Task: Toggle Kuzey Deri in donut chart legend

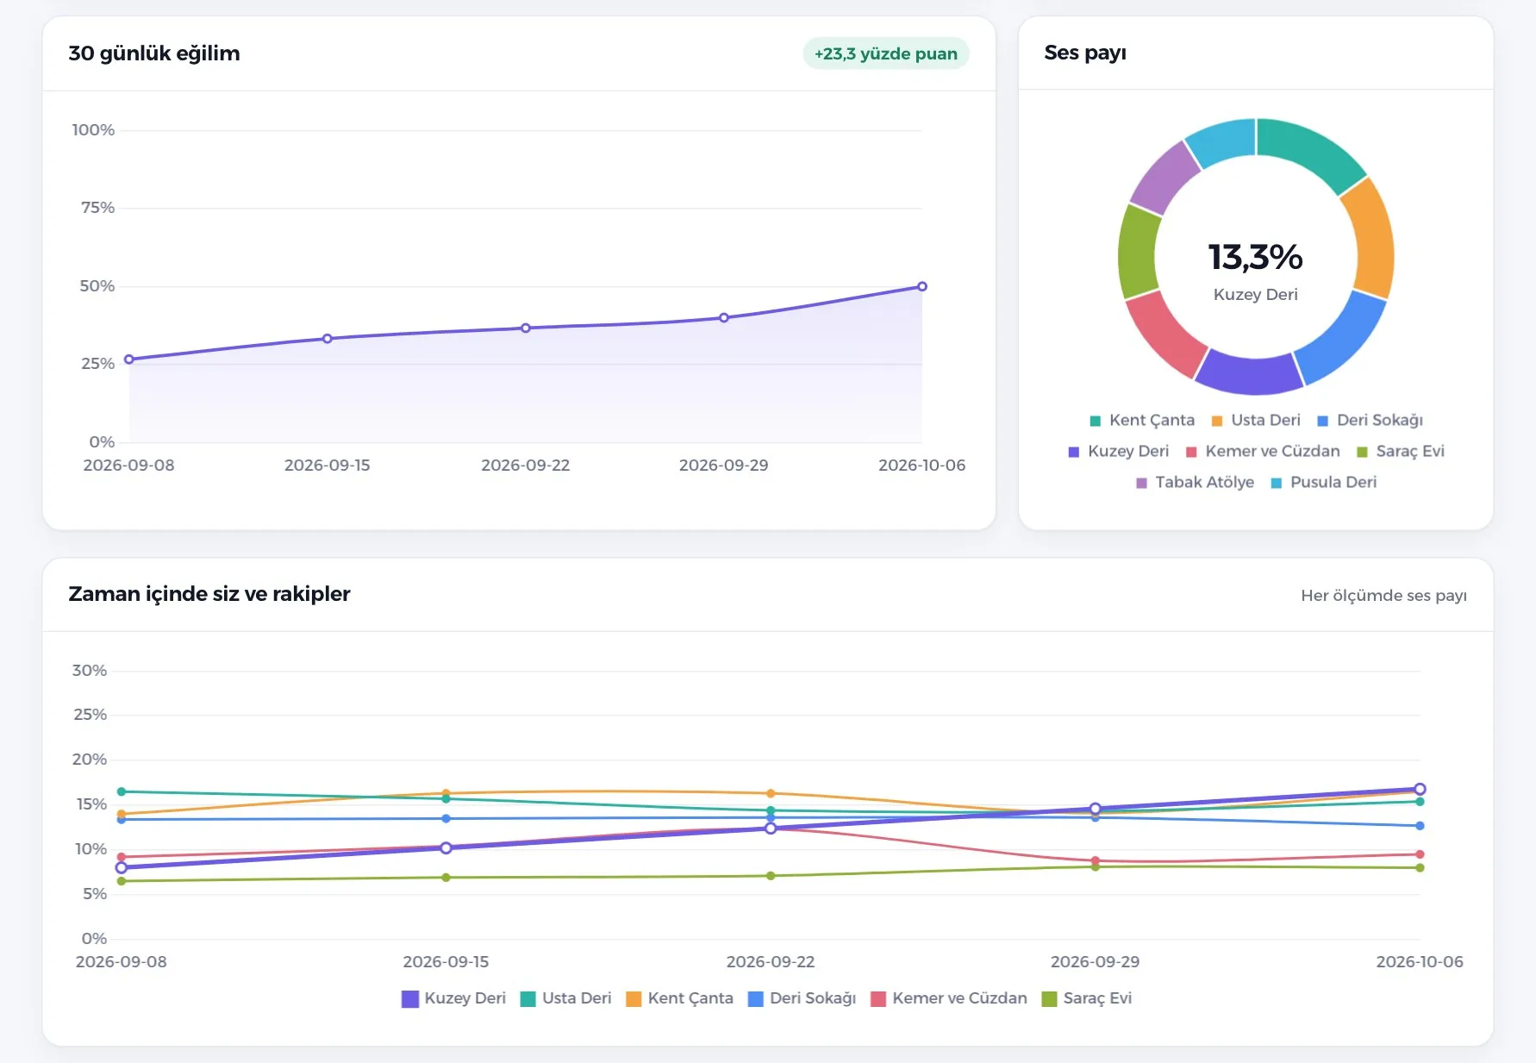Action: pyautogui.click(x=1119, y=451)
